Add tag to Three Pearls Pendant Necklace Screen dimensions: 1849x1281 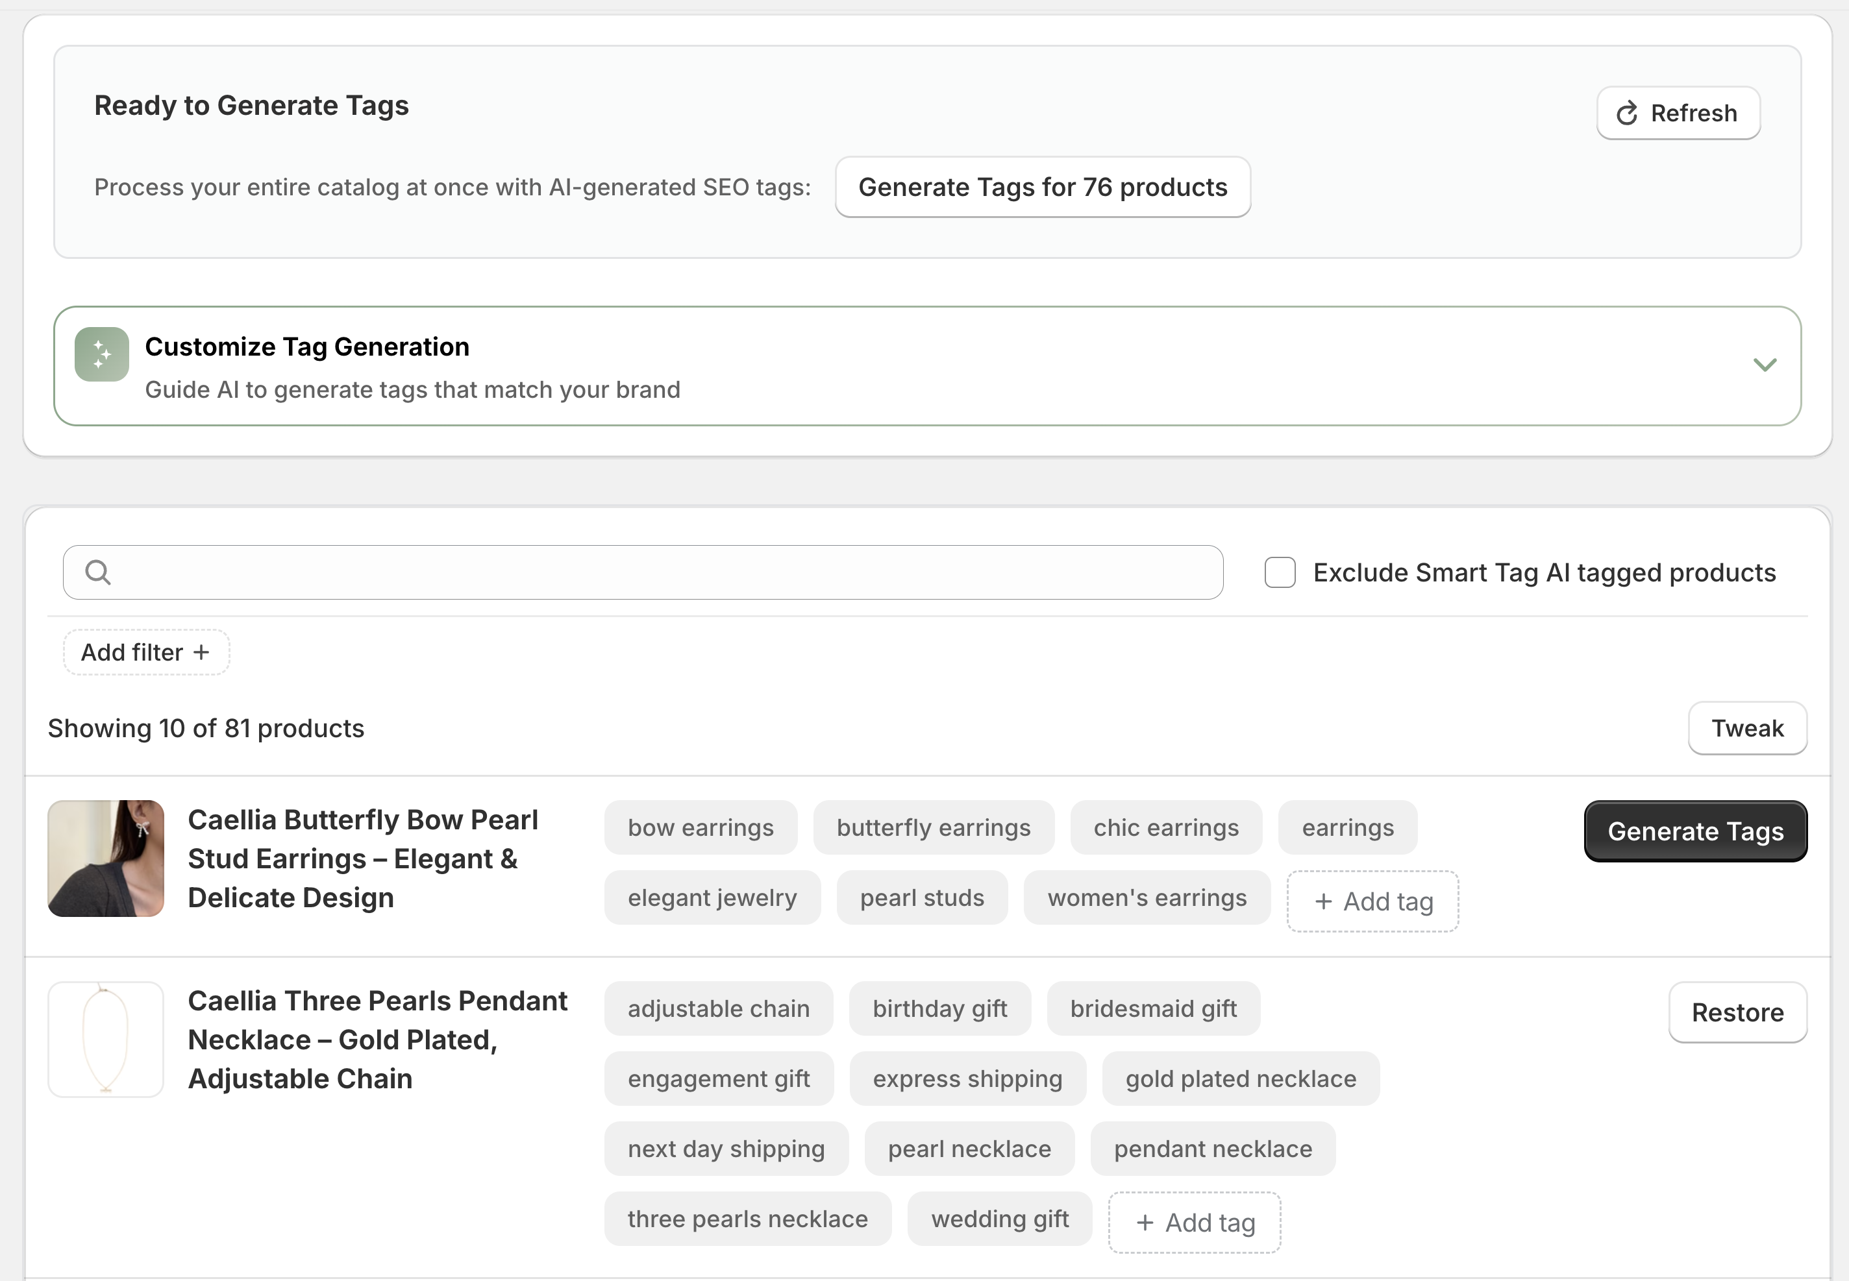tap(1195, 1223)
